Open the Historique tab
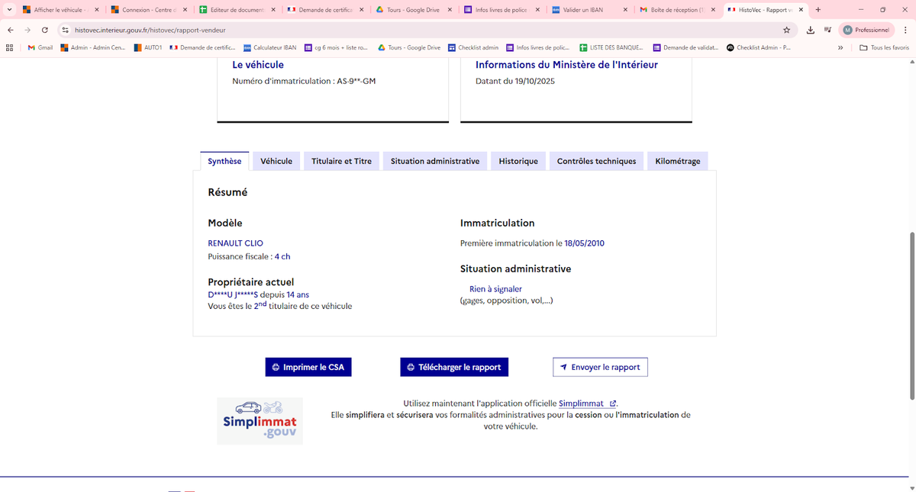This screenshot has width=916, height=492. (518, 161)
